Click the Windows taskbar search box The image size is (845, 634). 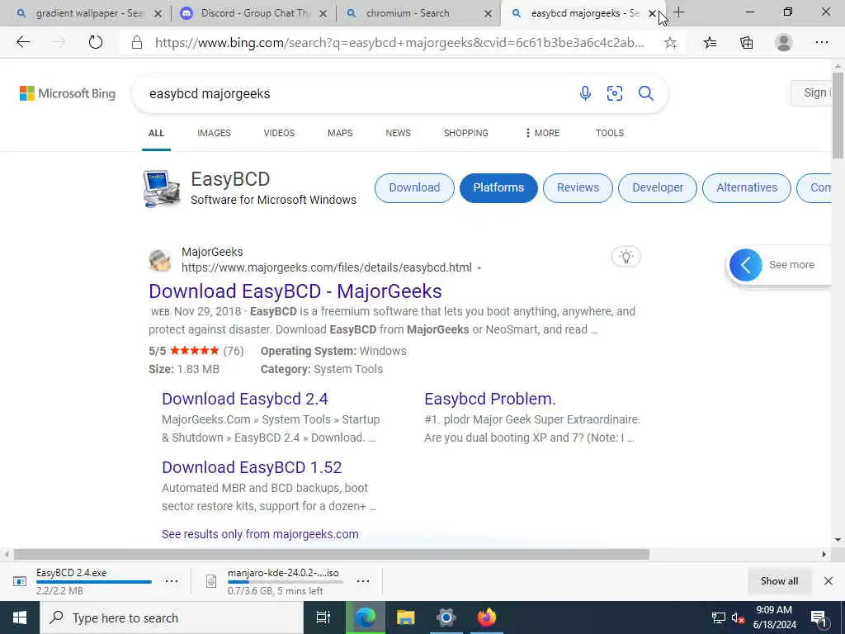tap(172, 617)
